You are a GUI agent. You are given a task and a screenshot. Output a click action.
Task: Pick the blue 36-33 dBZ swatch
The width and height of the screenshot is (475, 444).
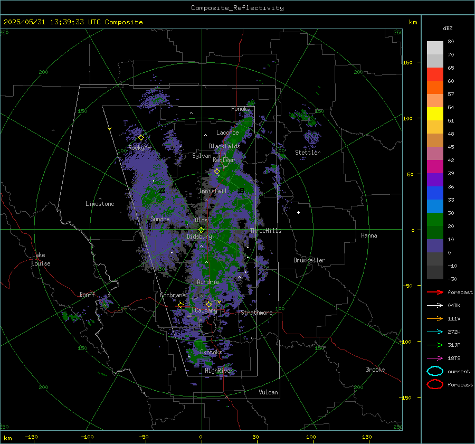pyautogui.click(x=435, y=193)
